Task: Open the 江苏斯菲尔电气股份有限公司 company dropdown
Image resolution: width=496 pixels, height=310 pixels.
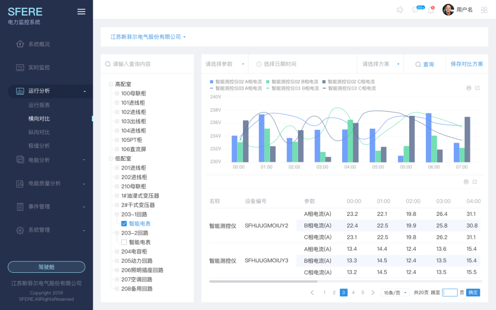Action: point(148,37)
